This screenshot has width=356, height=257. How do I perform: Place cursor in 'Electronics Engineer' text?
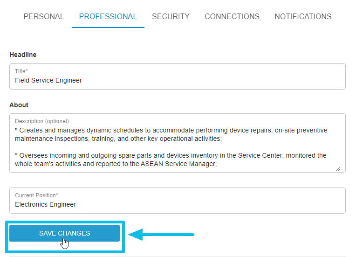pyautogui.click(x=45, y=204)
